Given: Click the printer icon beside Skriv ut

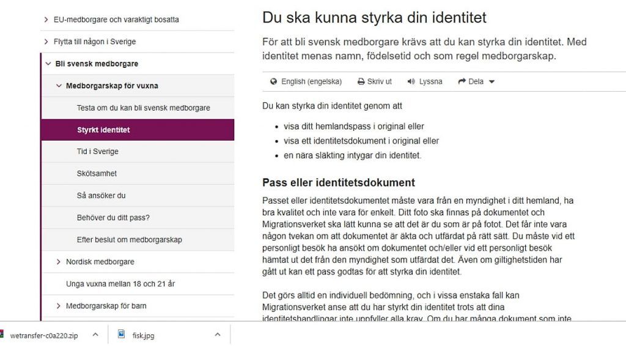Looking at the screenshot, I should point(361,81).
